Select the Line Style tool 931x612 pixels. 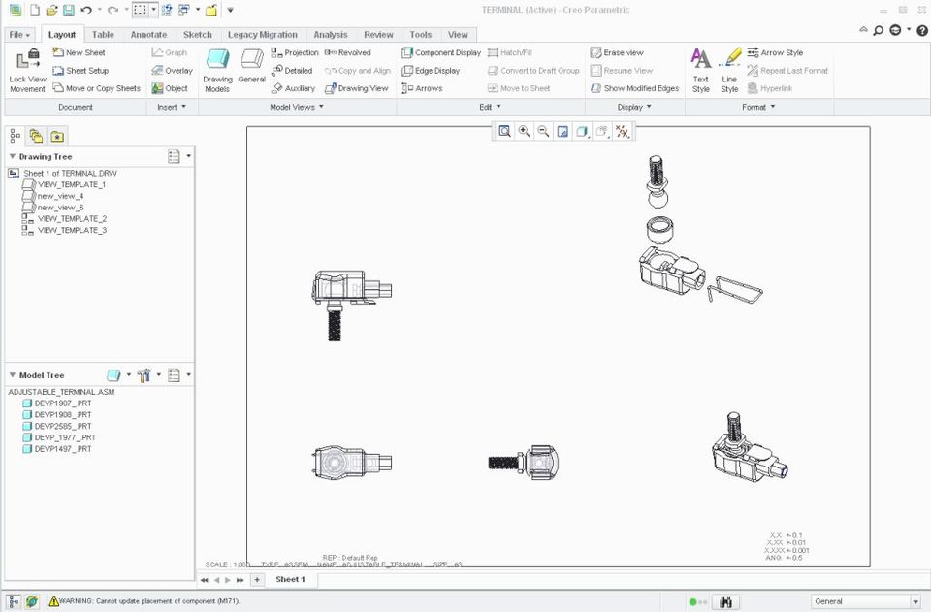tap(728, 66)
